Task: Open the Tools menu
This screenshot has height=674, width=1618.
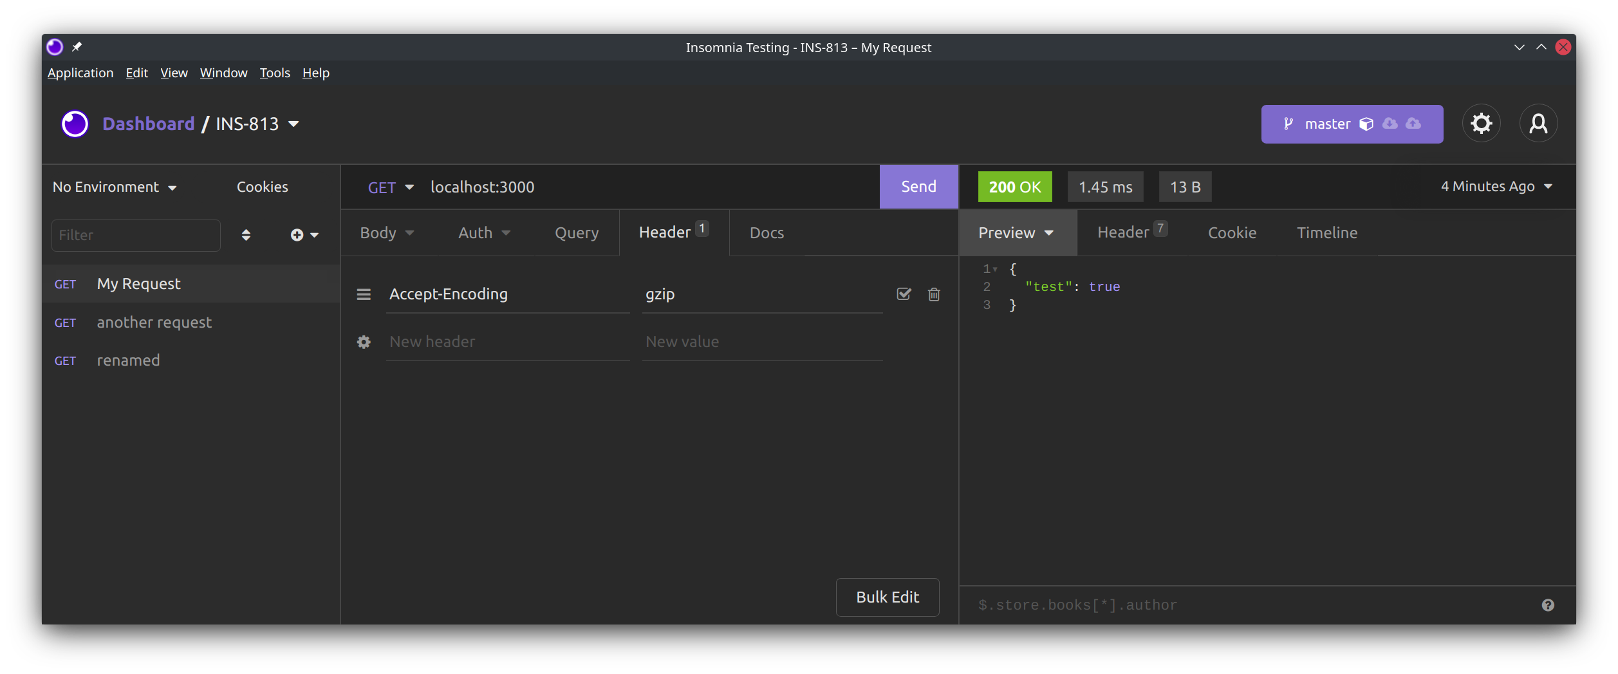Action: (274, 73)
